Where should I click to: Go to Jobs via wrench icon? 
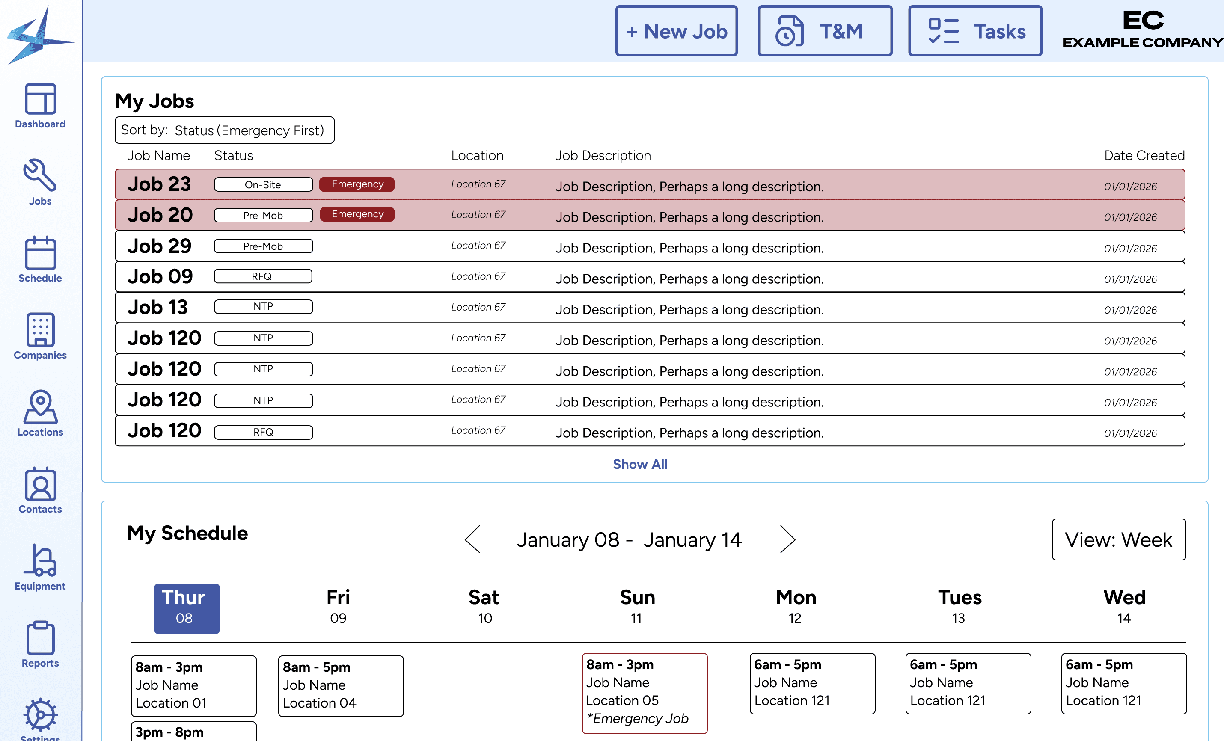coord(40,182)
